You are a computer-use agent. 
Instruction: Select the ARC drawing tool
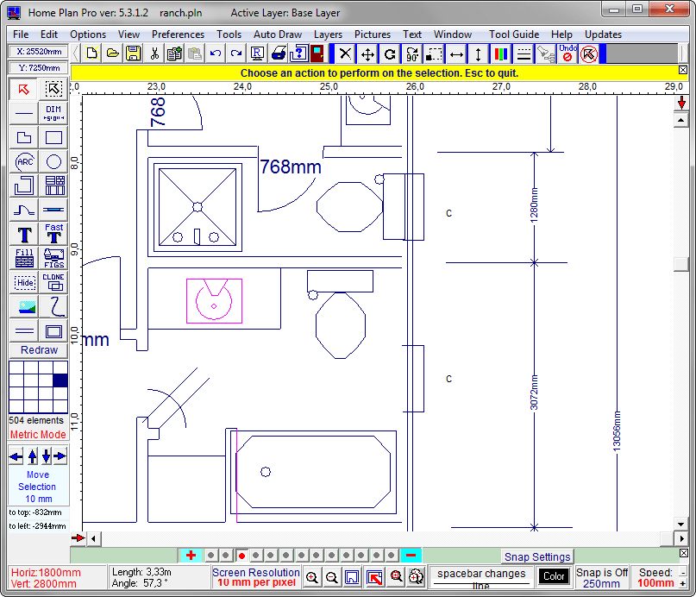tap(24, 161)
